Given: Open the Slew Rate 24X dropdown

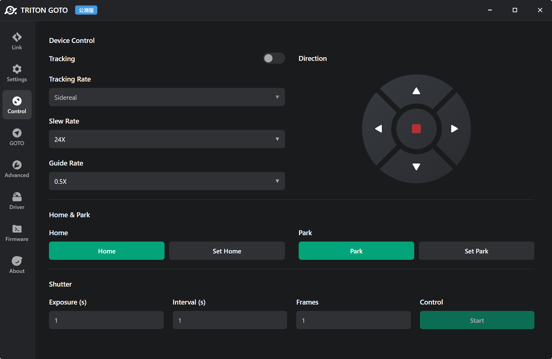Looking at the screenshot, I should tap(167, 139).
